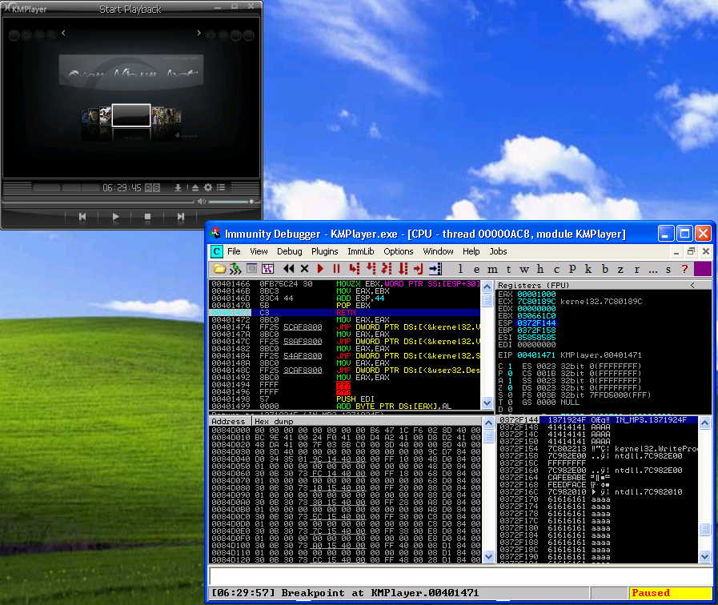Open the Plugins menu
The height and width of the screenshot is (605, 718).
pyautogui.click(x=325, y=251)
